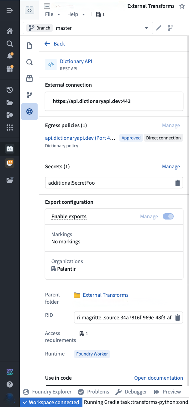Open the hexagon and cube icon in the sidebar
The height and width of the screenshot is (407, 189).
coord(10,115)
